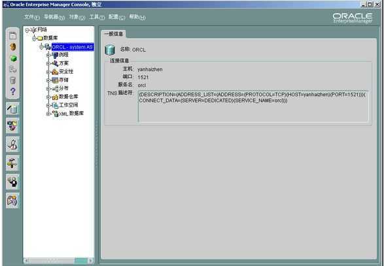384x266 pixels.
Task: Open the 工具 menu
Action: (x=97, y=17)
